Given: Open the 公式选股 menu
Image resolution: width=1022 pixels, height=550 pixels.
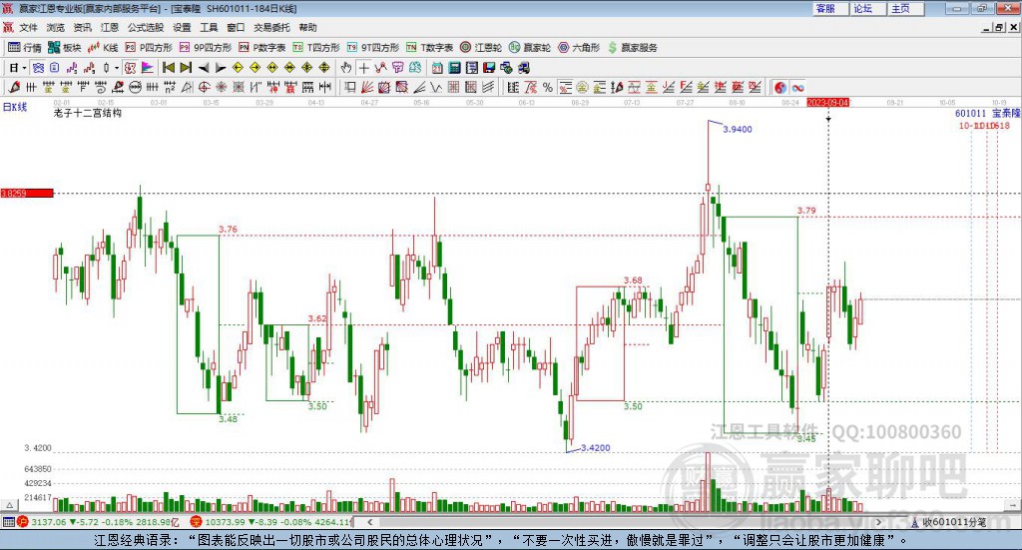Looking at the screenshot, I should [146, 27].
